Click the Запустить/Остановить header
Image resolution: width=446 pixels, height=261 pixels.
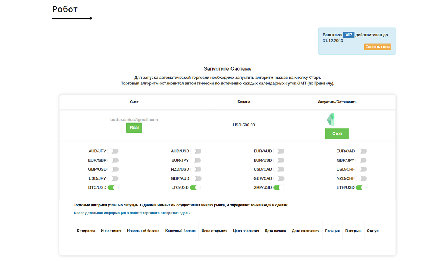click(337, 101)
